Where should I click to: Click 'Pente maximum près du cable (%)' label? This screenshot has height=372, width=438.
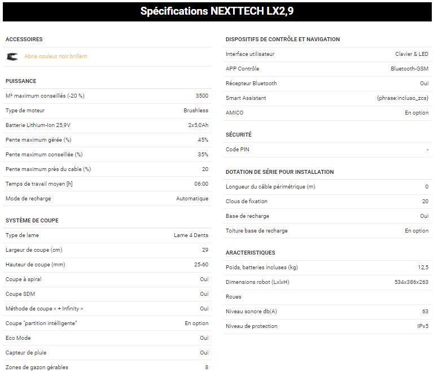point(49,169)
